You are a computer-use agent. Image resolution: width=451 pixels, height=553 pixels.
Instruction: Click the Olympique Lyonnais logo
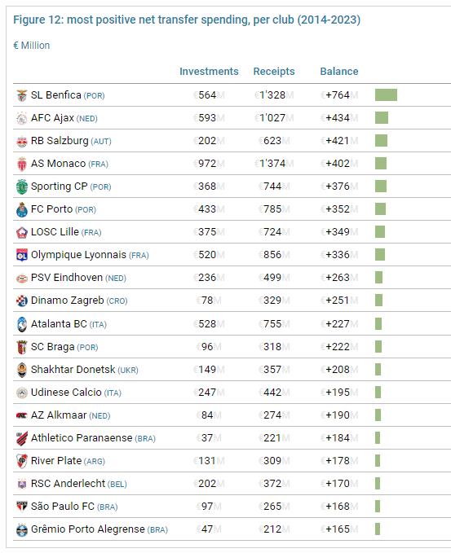(22, 255)
